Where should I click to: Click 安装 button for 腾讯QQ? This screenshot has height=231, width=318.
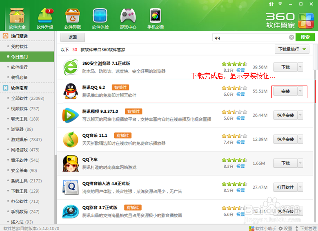pyautogui.click(x=285, y=91)
